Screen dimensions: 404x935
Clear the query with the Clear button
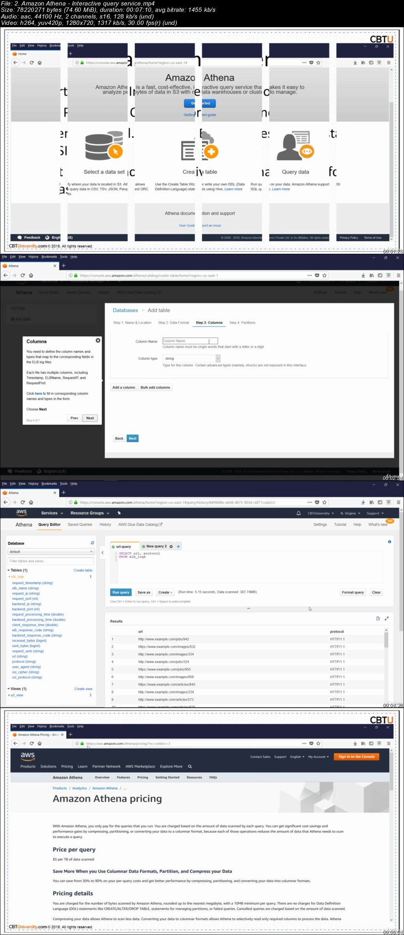click(376, 592)
